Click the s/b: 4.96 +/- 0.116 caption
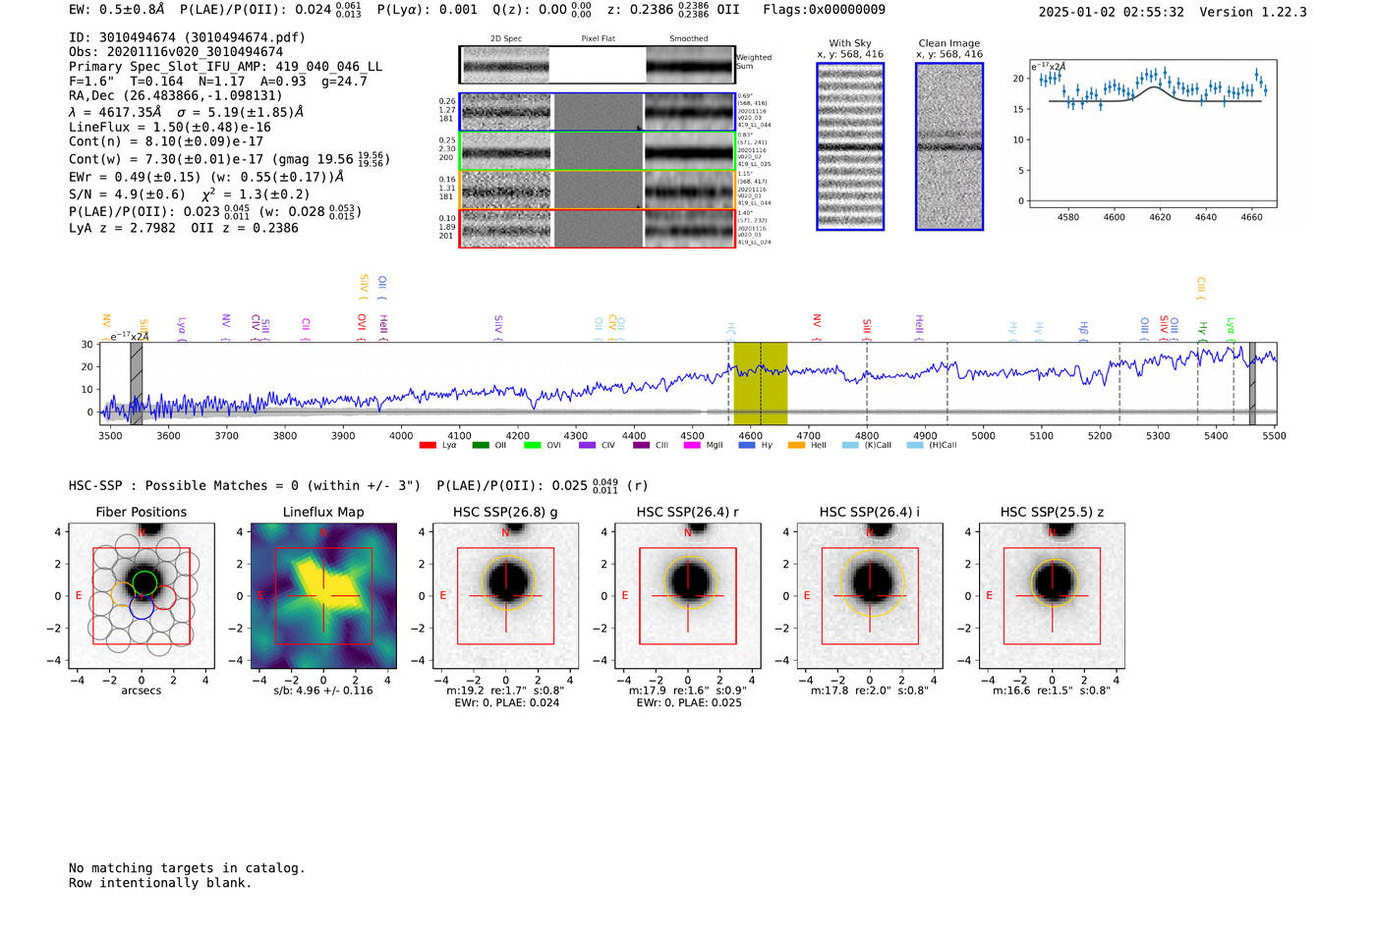 [323, 690]
